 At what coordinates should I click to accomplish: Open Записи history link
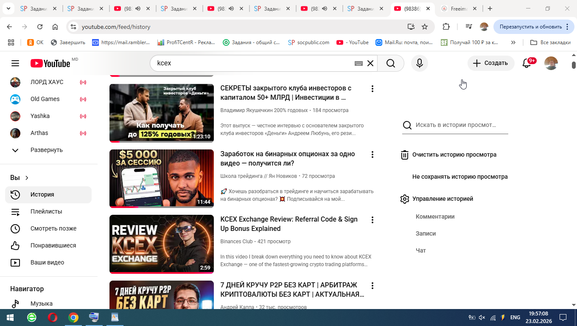click(426, 233)
